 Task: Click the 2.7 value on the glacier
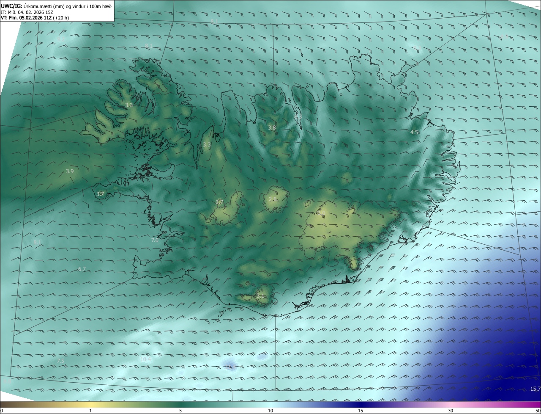coord(219,202)
